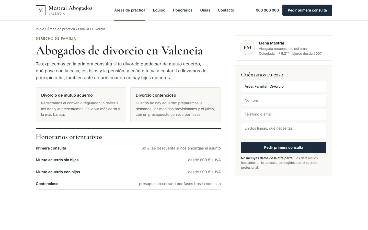The width and height of the screenshot is (368, 230).
Task: Click the 'Abogados de divorcio en Valencia' heading
Action: pos(119,51)
